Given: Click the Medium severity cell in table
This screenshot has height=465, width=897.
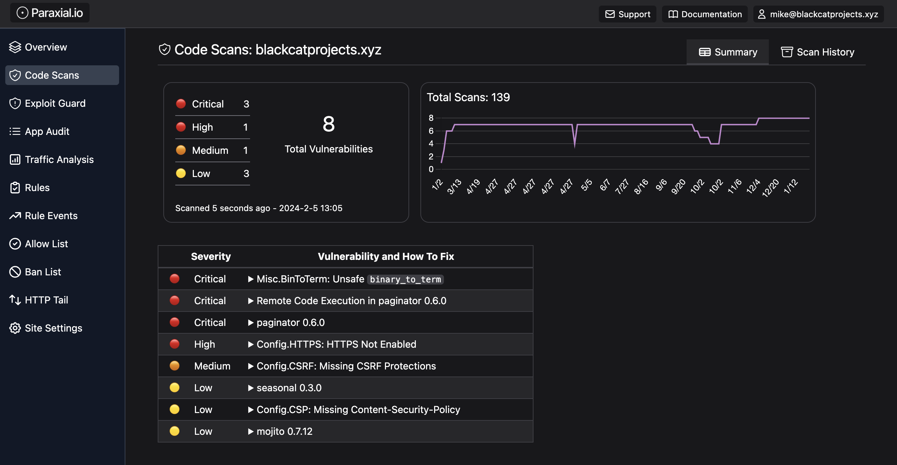Looking at the screenshot, I should pyautogui.click(x=212, y=366).
